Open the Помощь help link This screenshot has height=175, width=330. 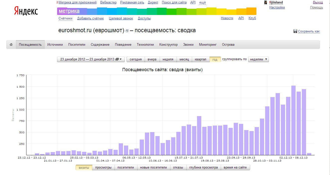click(317, 7)
